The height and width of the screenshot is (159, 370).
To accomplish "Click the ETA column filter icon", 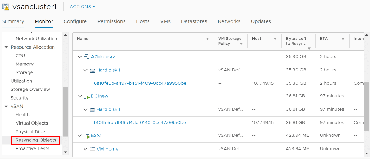I will [x=343, y=39].
